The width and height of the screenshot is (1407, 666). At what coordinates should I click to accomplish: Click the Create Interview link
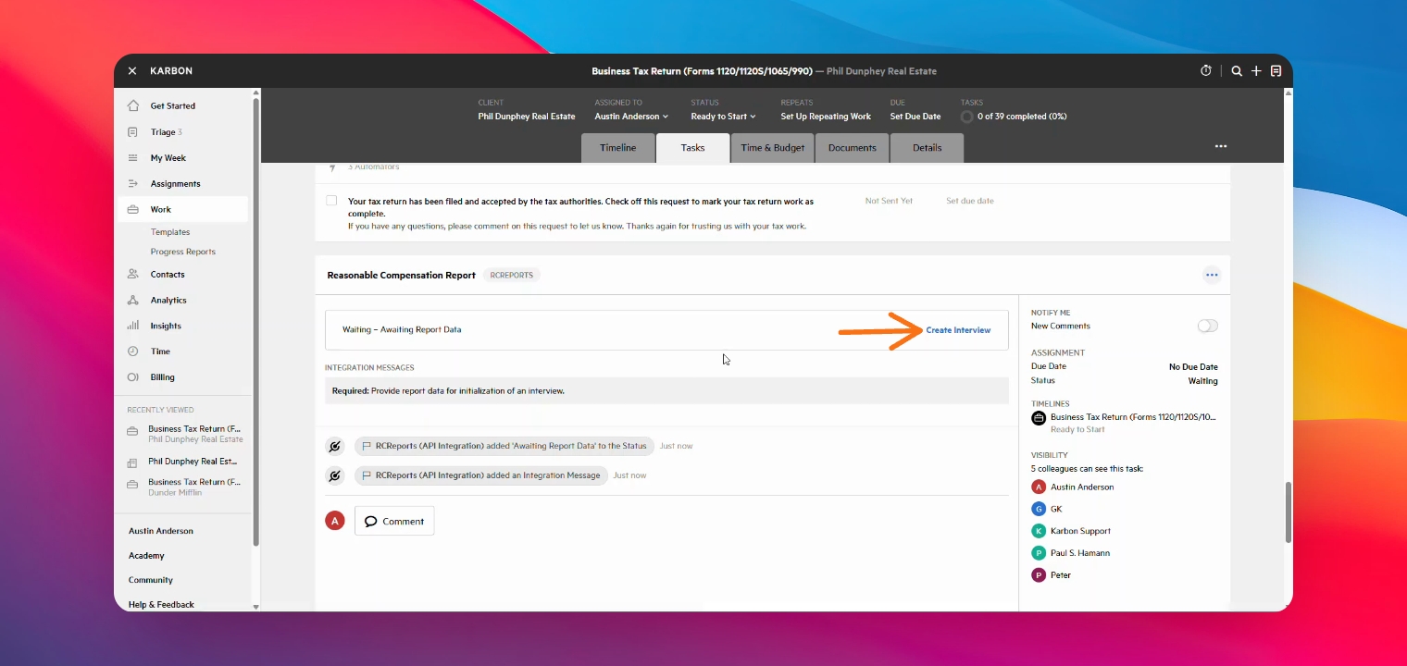[x=958, y=330]
